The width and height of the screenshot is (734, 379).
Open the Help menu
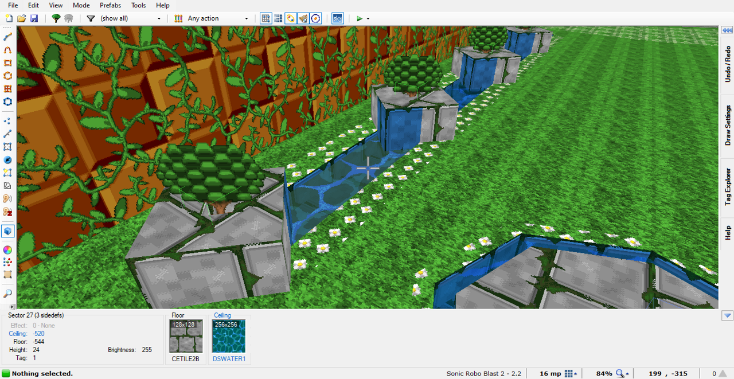[x=163, y=5]
